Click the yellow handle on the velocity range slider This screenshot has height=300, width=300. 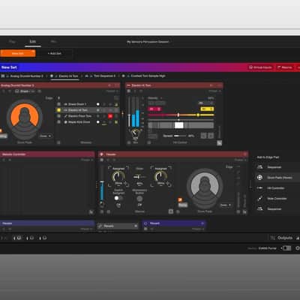[x=198, y=115]
